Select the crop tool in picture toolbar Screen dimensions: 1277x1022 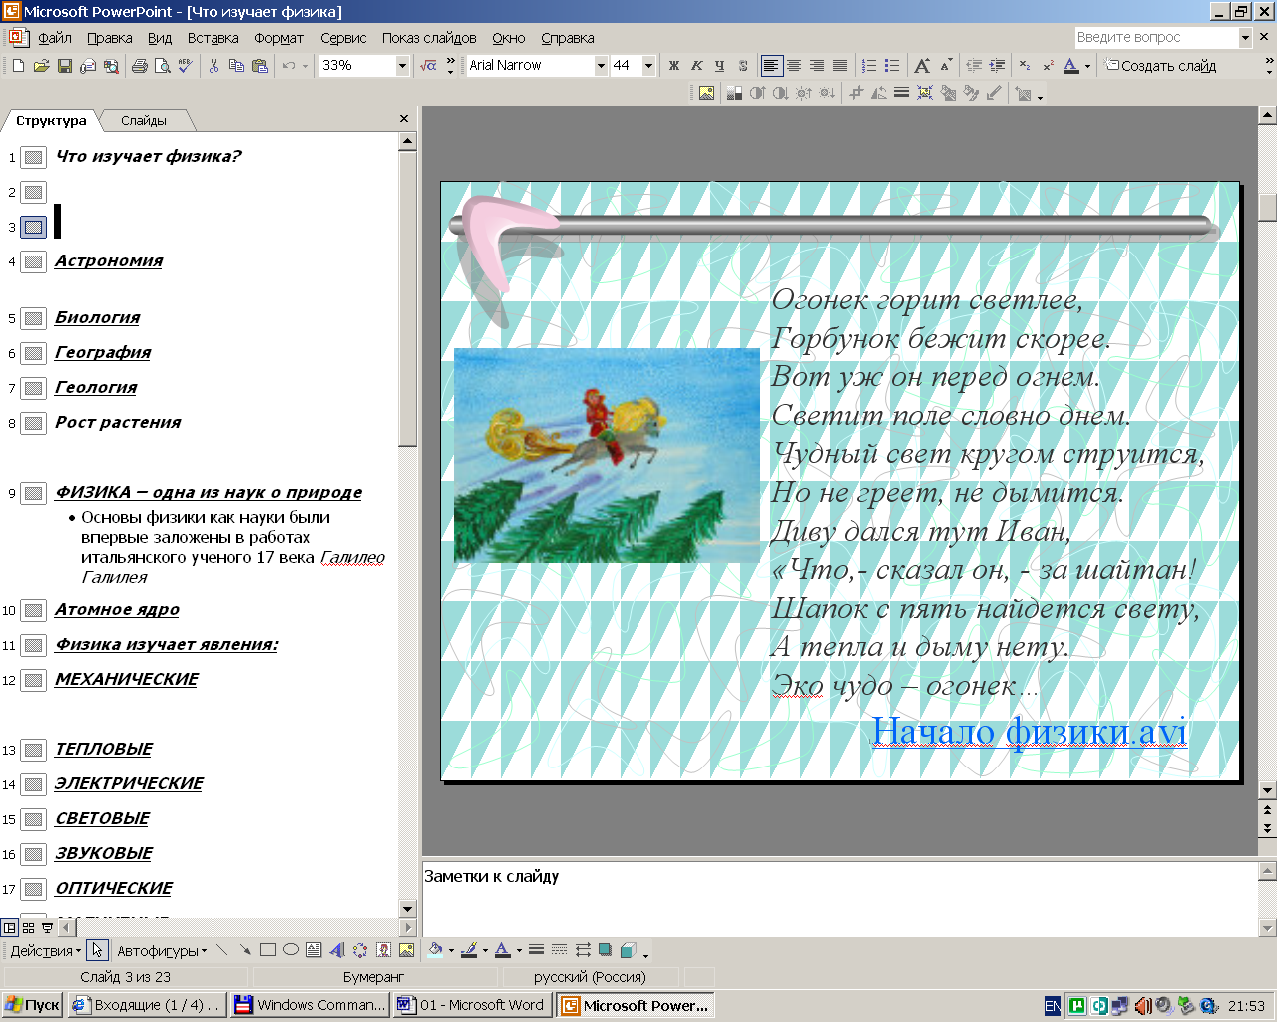pos(856,93)
